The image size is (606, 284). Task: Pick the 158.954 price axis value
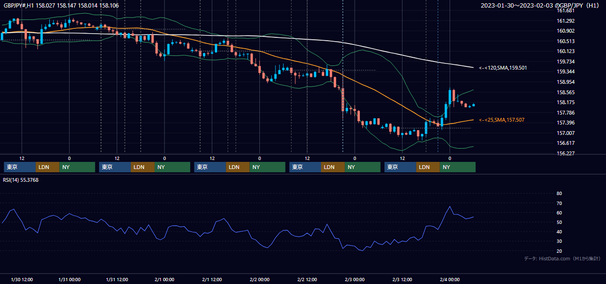point(565,82)
